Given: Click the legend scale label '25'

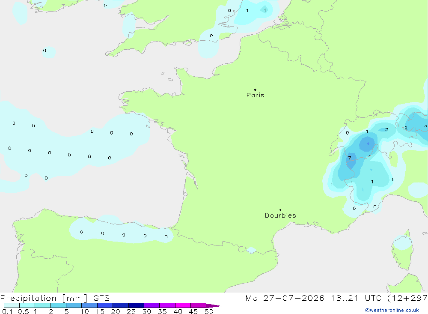Looking at the screenshot, I should [131, 311].
